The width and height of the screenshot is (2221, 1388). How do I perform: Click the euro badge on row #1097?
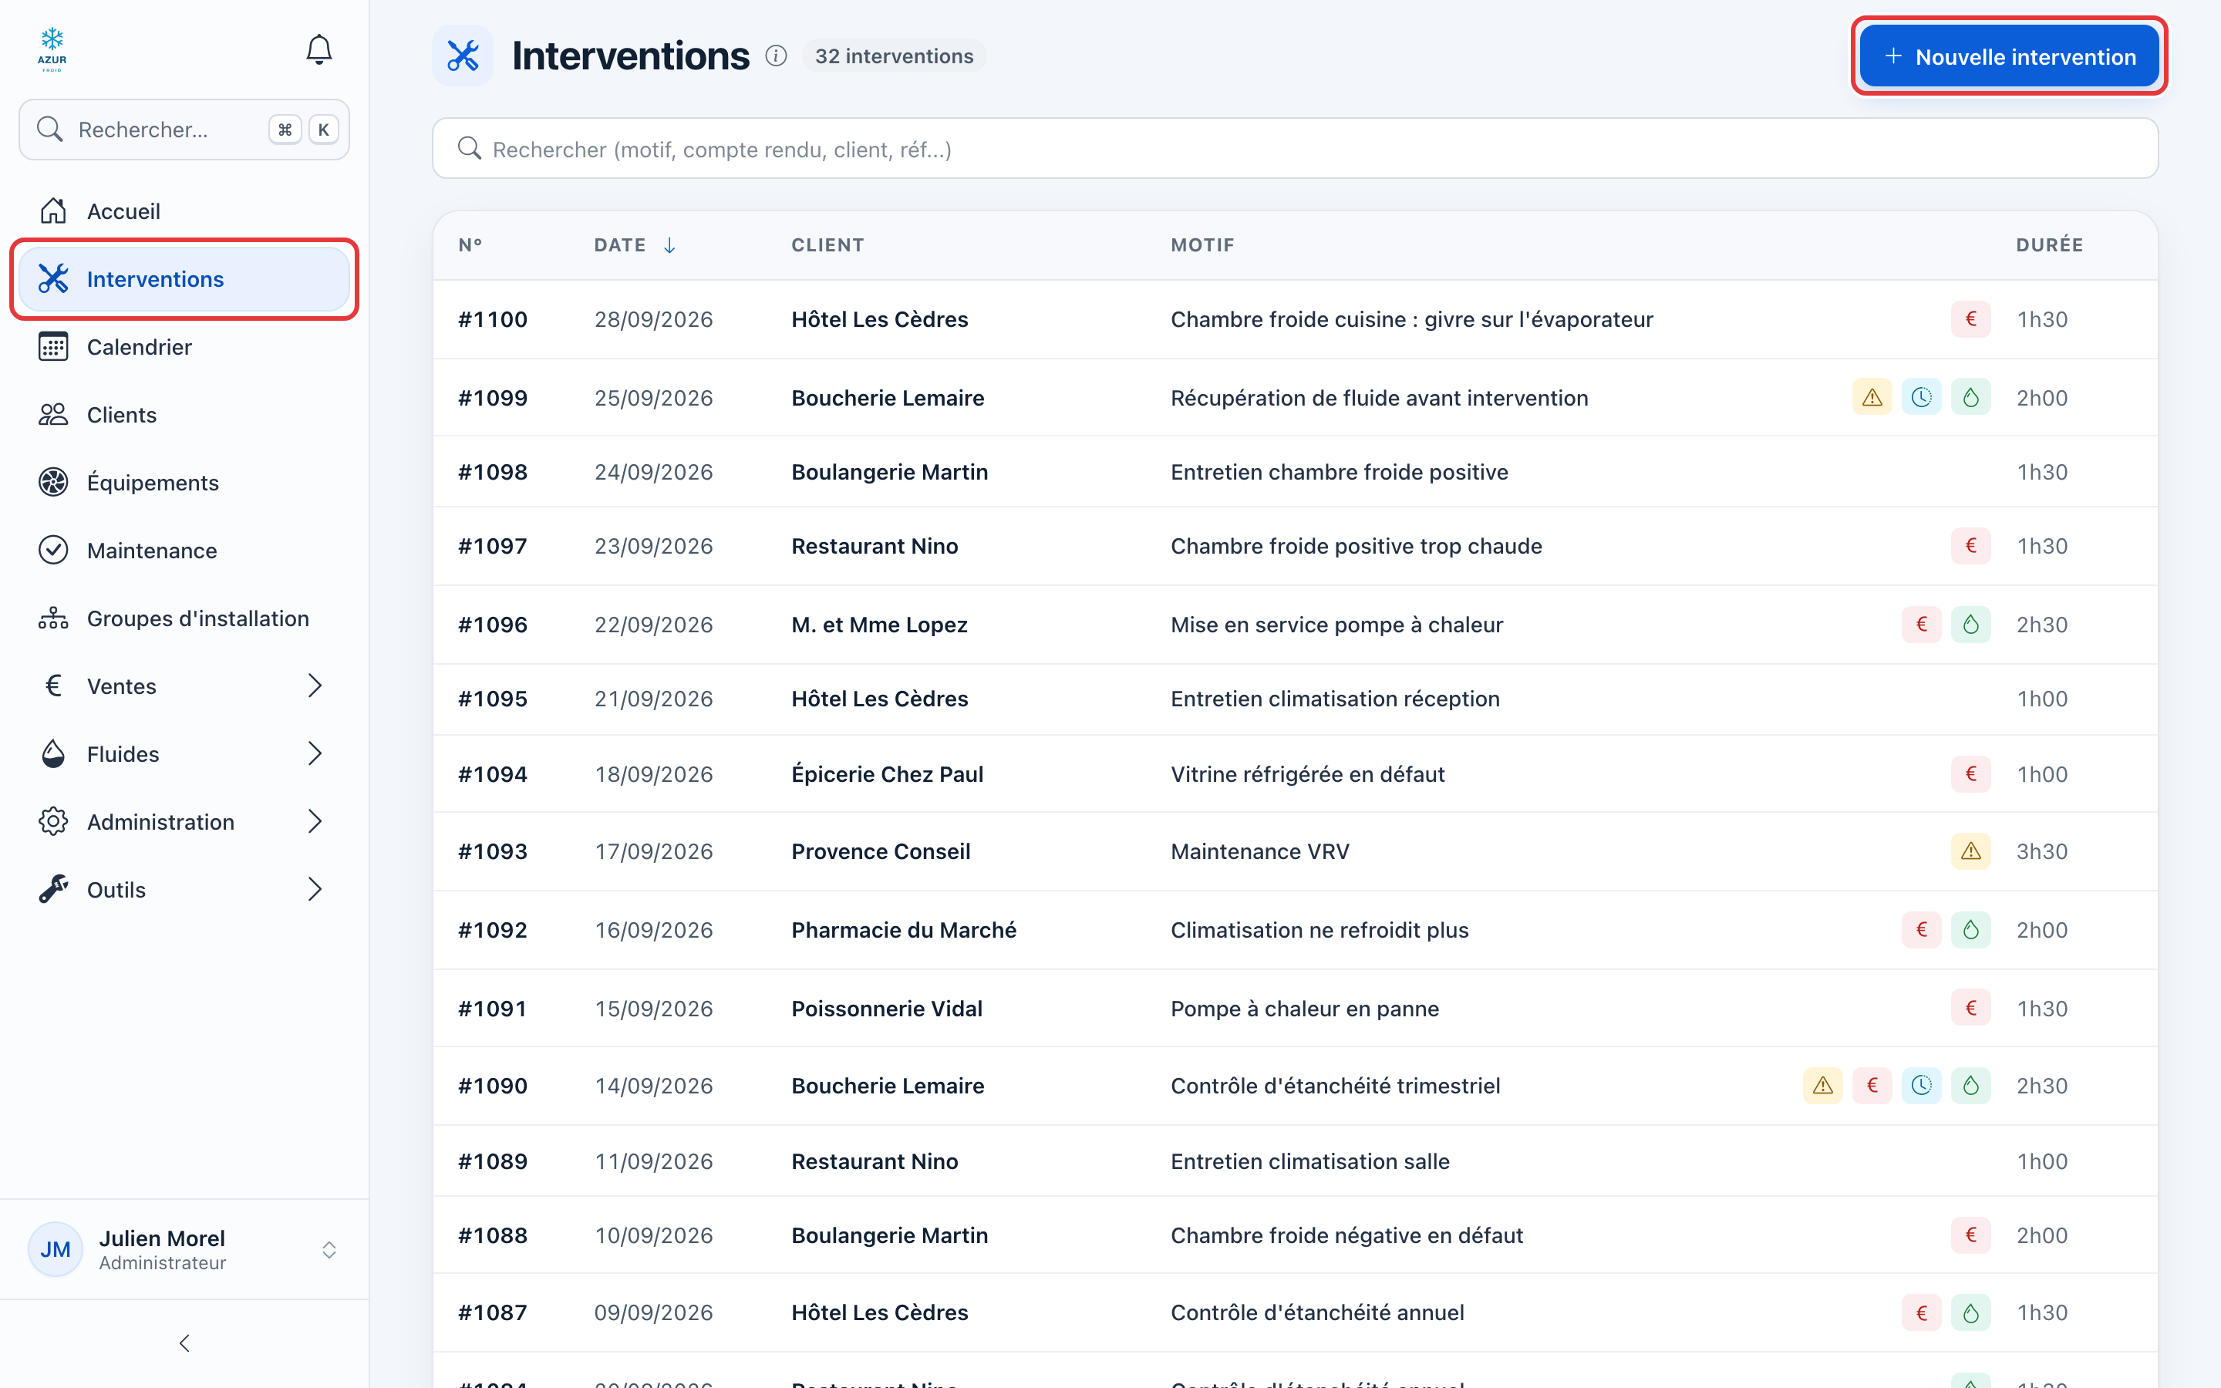coord(1970,546)
